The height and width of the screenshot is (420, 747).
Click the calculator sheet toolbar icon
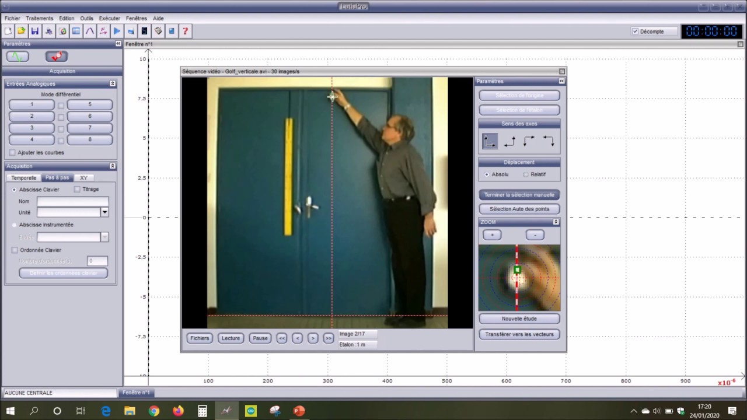[158, 31]
